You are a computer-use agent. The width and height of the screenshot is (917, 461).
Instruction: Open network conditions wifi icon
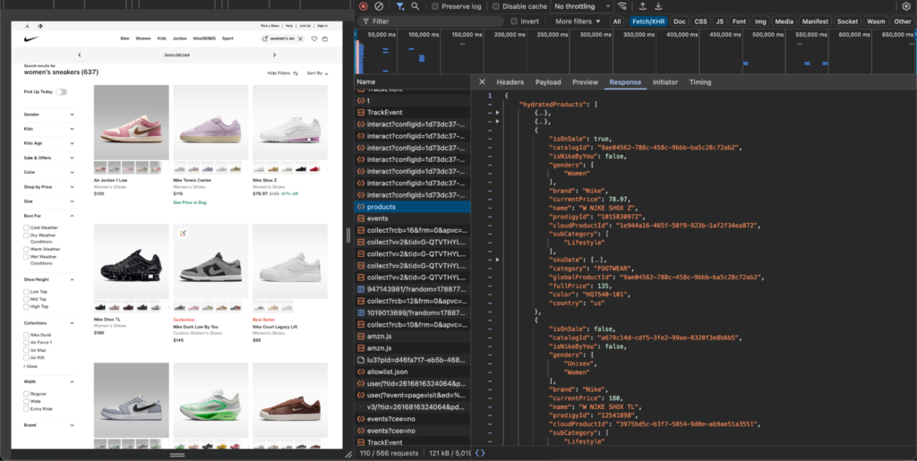click(x=622, y=6)
